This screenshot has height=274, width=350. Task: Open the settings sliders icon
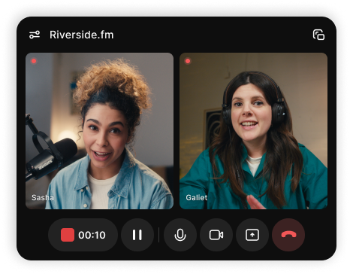click(x=35, y=35)
